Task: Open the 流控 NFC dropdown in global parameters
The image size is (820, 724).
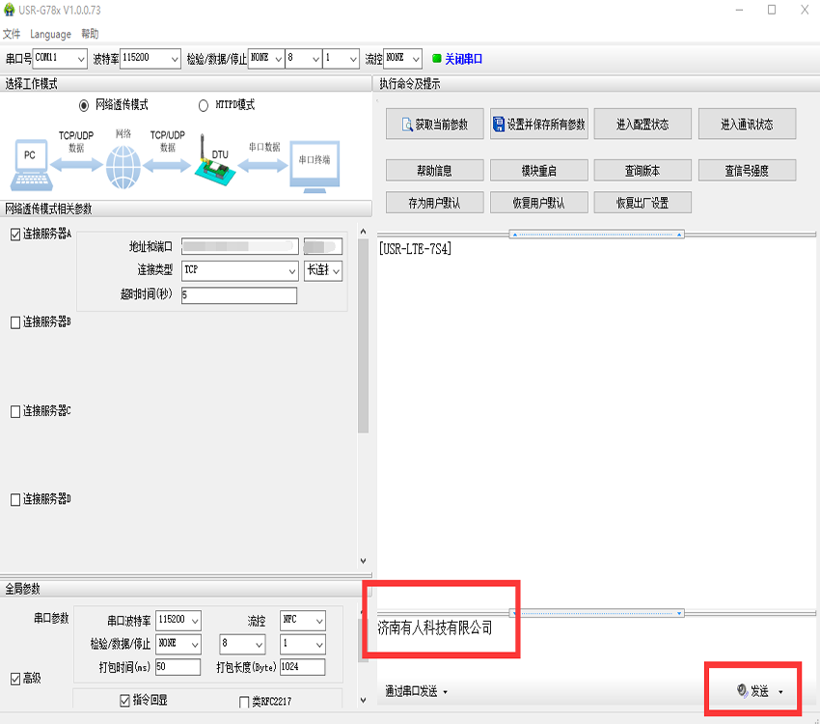Action: pos(319,621)
